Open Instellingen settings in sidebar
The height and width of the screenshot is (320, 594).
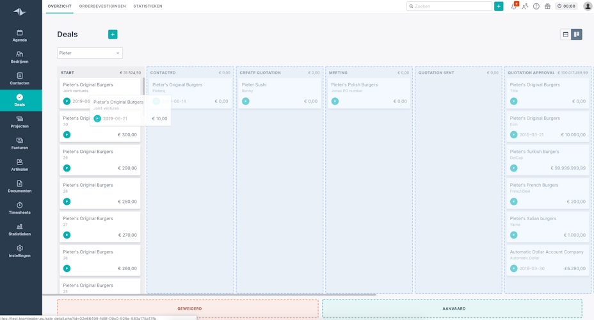point(20,251)
